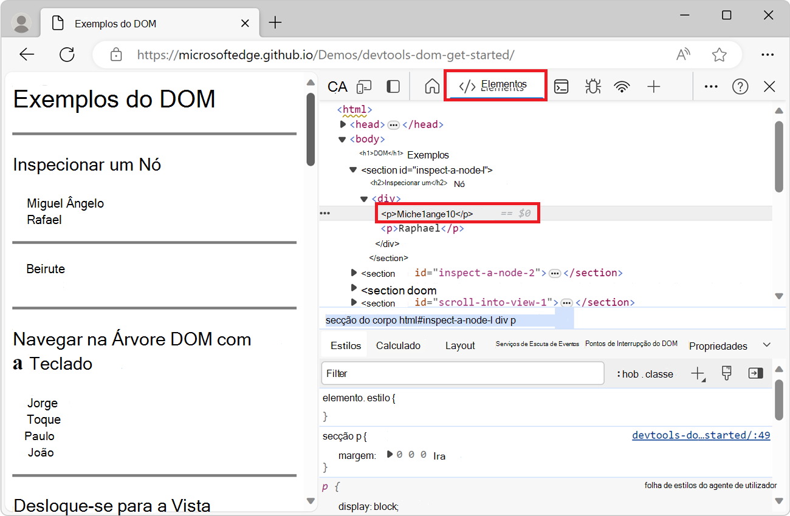Click the browser Back arrow

[27, 55]
